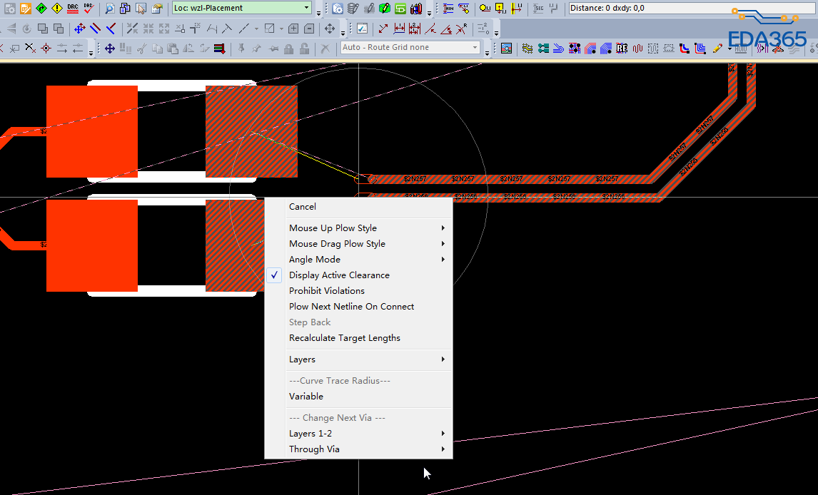This screenshot has width=818, height=495.
Task: Click the RE icon in routing toolbar
Action: [x=622, y=49]
